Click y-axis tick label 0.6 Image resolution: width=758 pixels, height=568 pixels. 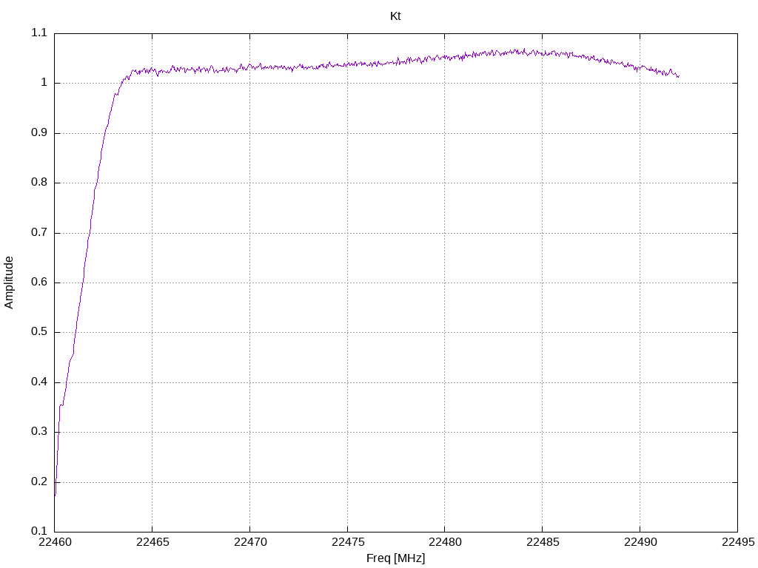[39, 283]
